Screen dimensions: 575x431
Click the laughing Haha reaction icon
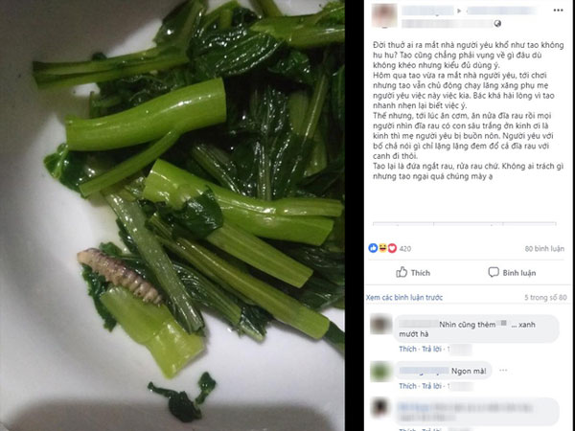tap(382, 248)
